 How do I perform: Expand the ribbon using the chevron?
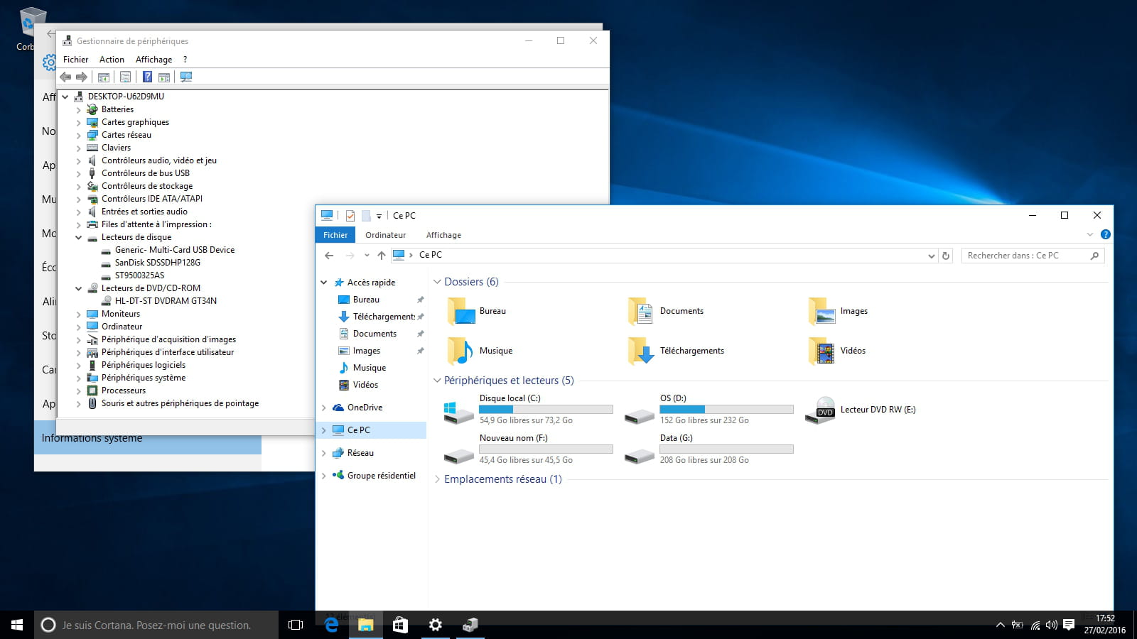(x=1089, y=234)
